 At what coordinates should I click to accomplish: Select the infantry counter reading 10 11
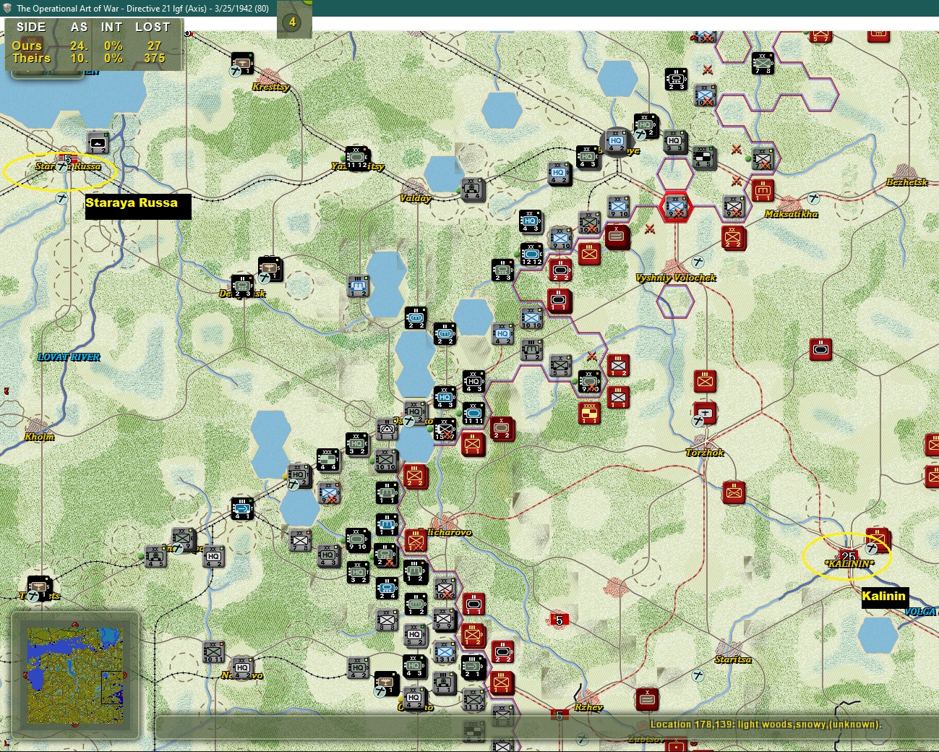click(x=213, y=651)
